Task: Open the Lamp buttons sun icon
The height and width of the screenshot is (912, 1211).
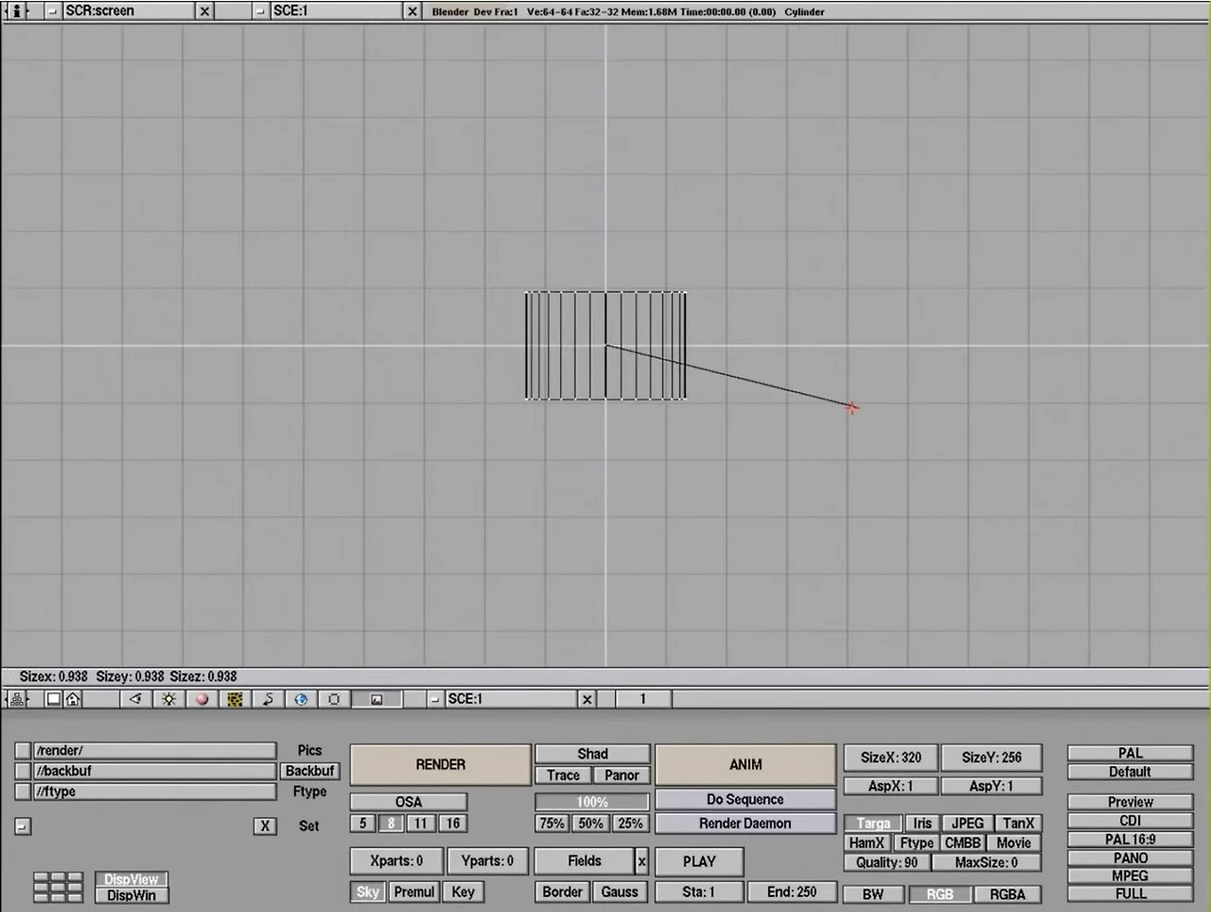Action: (x=168, y=699)
